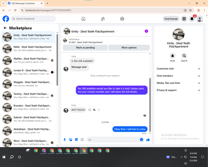View site information icon in address bar
The image size is (208, 167).
click(x=22, y=10)
